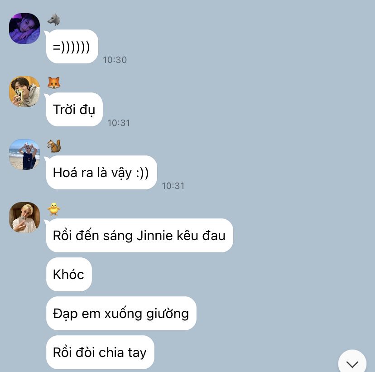The image size is (375, 372).
Task: Open the fox user's selfie avatar
Action: [x=24, y=92]
